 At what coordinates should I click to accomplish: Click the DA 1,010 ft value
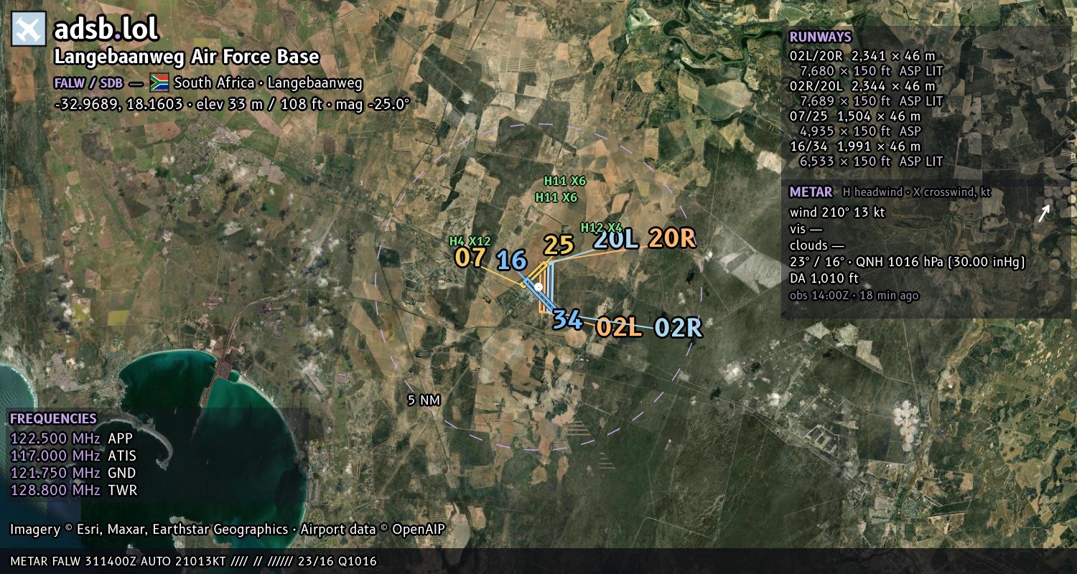point(824,278)
